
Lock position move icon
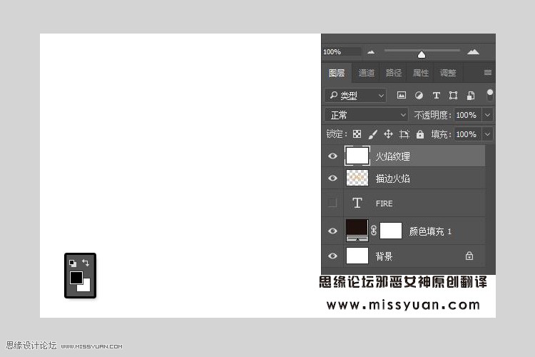click(x=388, y=134)
